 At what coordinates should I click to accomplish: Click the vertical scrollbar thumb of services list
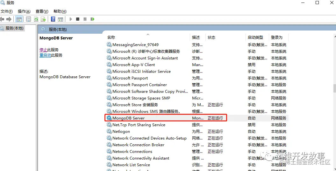pos(334,88)
